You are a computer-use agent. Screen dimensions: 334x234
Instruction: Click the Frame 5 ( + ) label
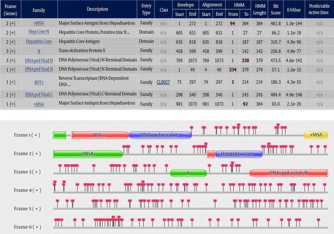[27, 209]
